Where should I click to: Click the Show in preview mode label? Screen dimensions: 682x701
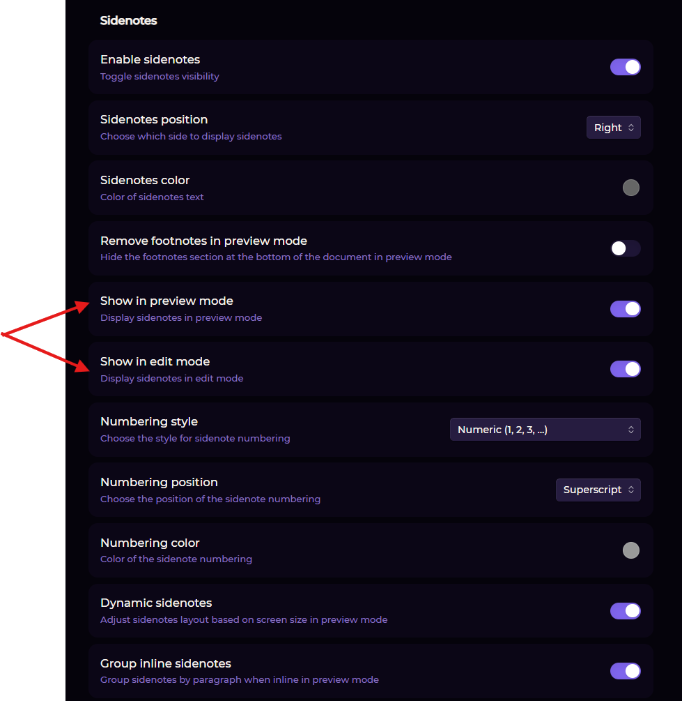click(166, 301)
